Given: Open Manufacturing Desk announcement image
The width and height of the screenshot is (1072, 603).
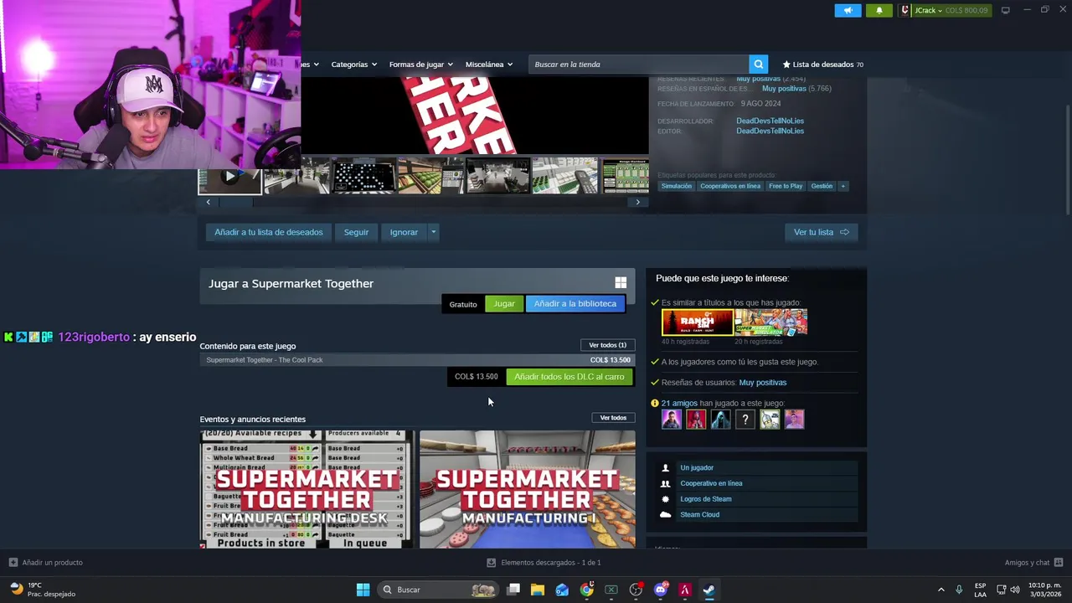Looking at the screenshot, I should (307, 490).
